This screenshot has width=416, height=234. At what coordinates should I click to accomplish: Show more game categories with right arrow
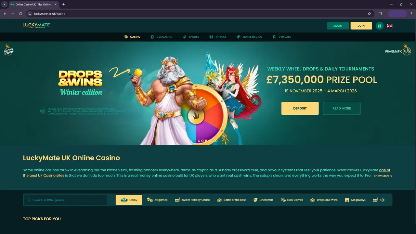(x=383, y=200)
